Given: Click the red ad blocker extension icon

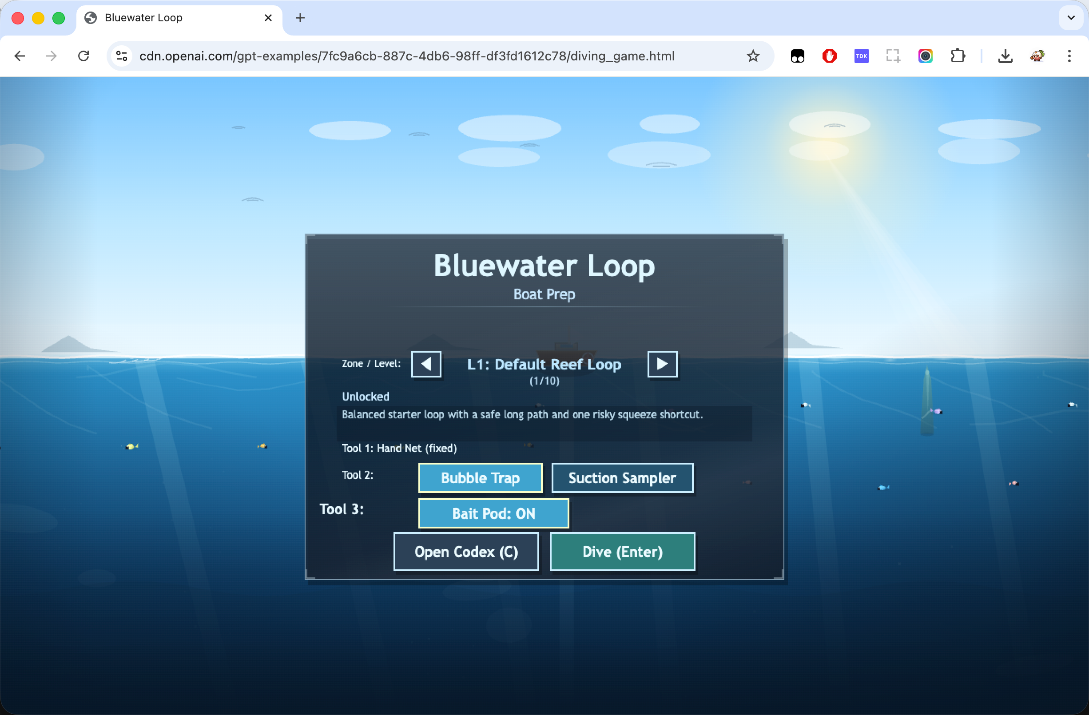Looking at the screenshot, I should tap(829, 56).
